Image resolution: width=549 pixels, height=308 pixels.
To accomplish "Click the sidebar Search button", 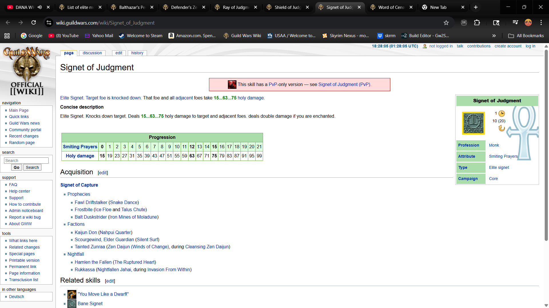I will 32,168.
